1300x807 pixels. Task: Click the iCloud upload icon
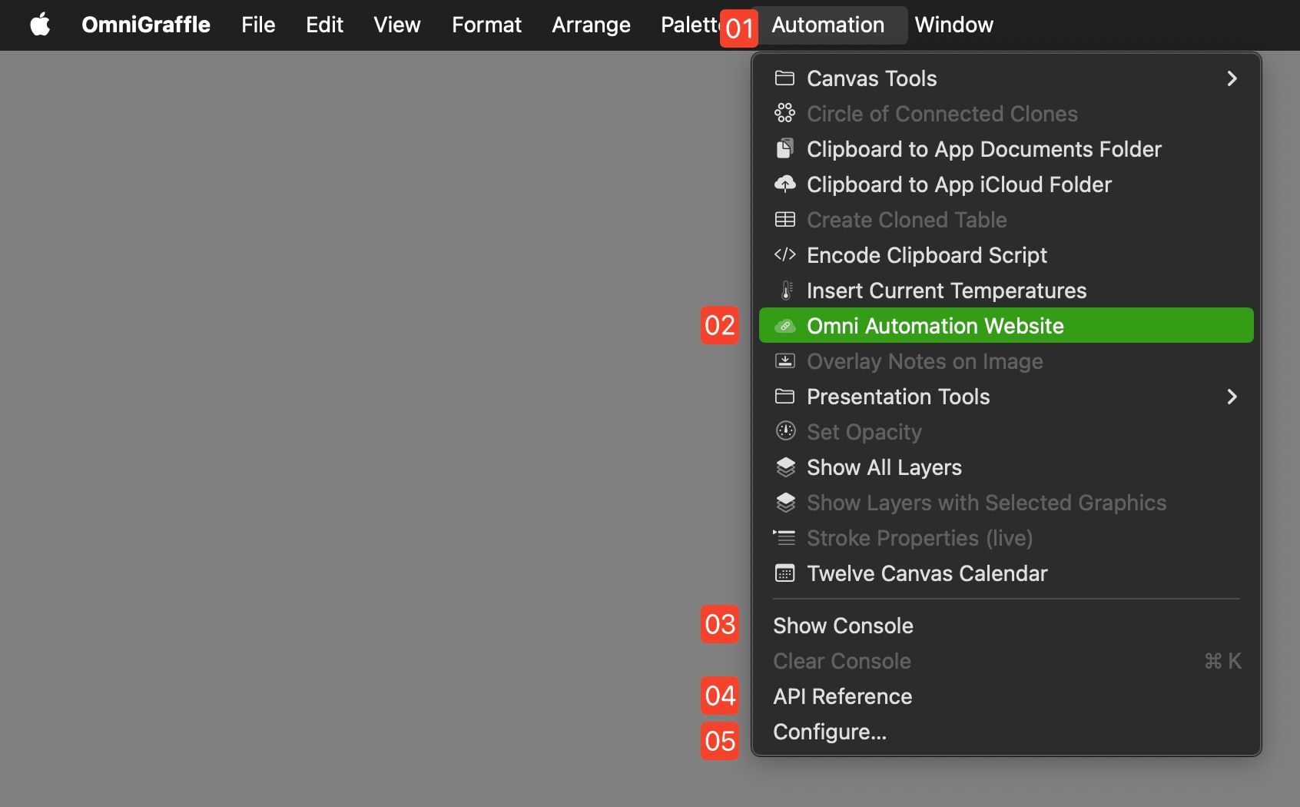[x=784, y=184]
